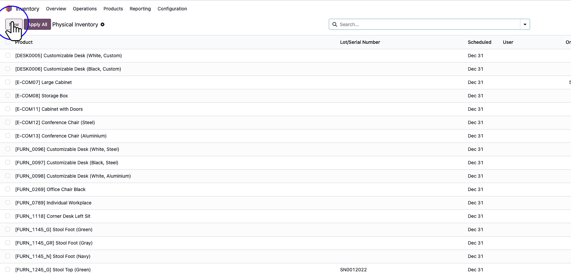Sort by the Product column header
Viewport: 571px width, 274px height.
[x=24, y=42]
